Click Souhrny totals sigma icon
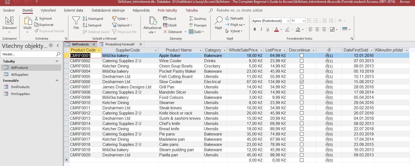415x166 pixels. tap(191, 18)
